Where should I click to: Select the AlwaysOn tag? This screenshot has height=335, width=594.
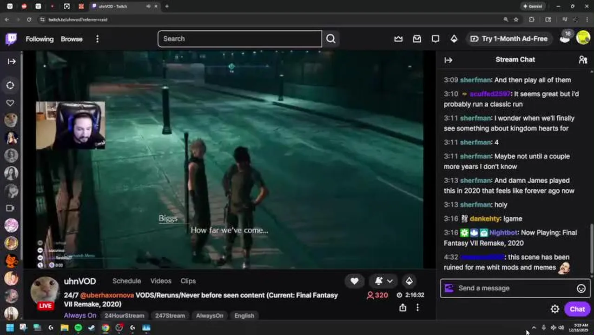[210, 315]
